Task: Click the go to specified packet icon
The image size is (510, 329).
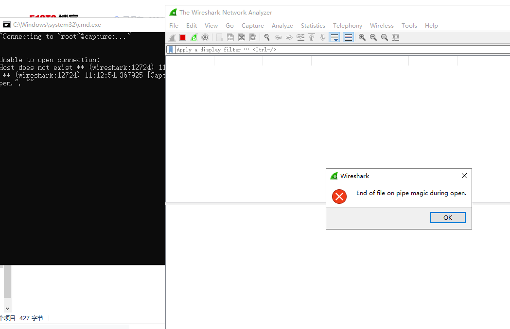Action: click(300, 38)
